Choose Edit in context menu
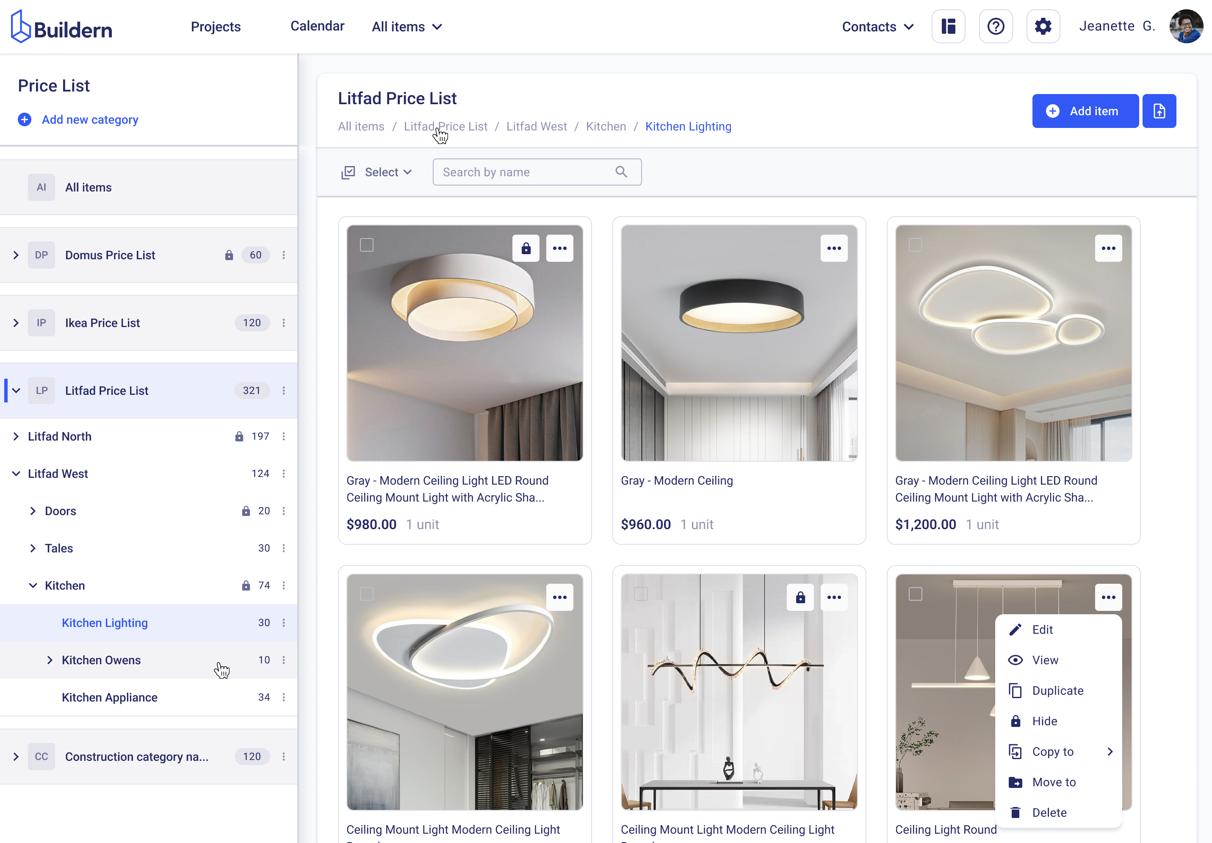Image resolution: width=1212 pixels, height=843 pixels. [x=1058, y=629]
